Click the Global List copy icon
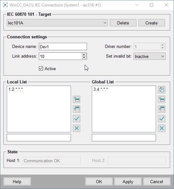174x189 pixels. pos(161,90)
